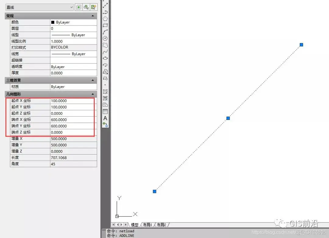Select the Multiline Text tool
Image resolution: width=329 pixels, height=238 pixels.
(105, 118)
